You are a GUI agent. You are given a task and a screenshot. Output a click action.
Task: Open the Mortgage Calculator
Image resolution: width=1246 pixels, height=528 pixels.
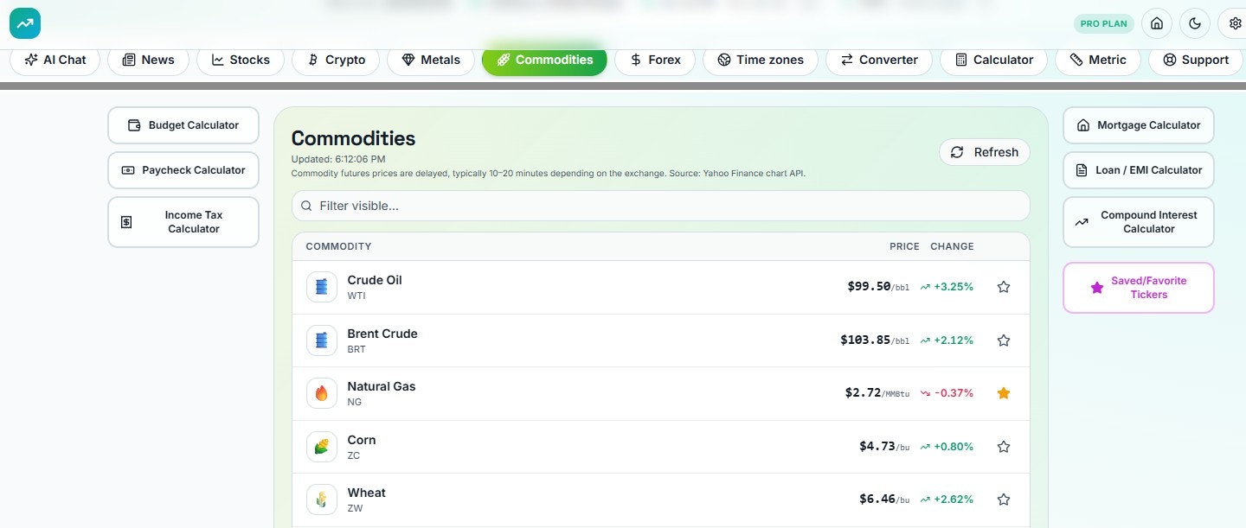coord(1139,125)
